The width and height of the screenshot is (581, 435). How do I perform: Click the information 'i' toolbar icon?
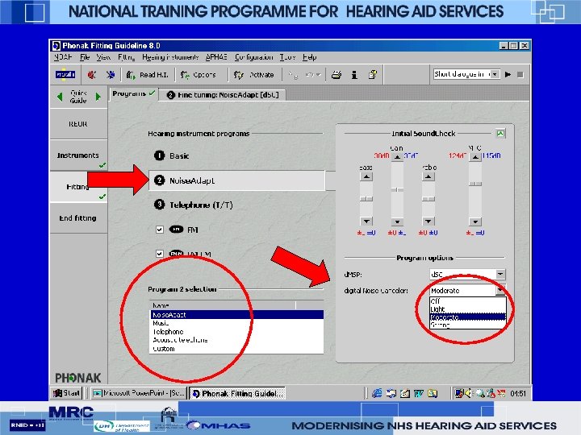[354, 75]
